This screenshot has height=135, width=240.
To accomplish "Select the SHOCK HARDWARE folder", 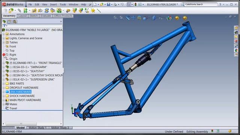I will 22,96.
